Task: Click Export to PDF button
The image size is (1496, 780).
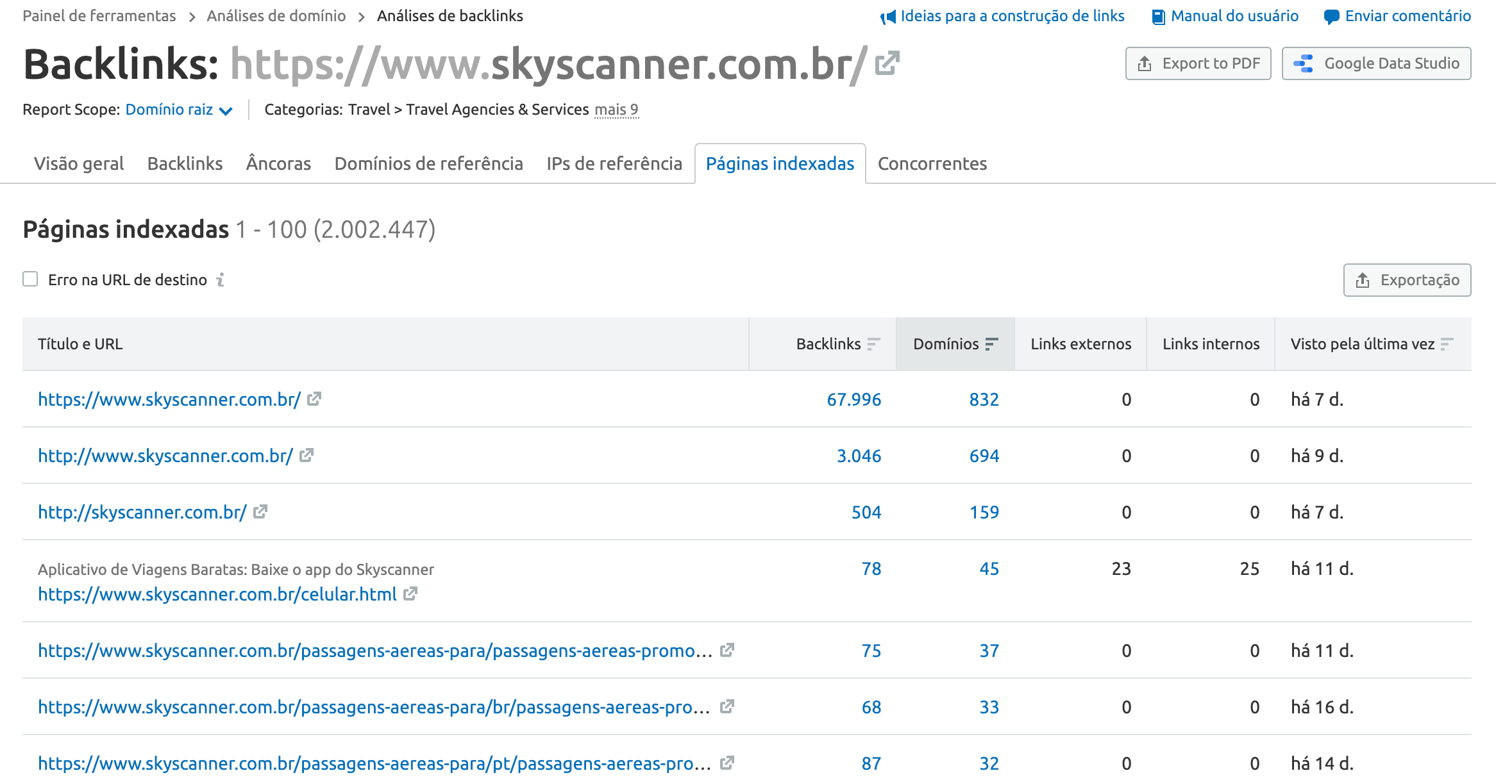Action: [1198, 63]
